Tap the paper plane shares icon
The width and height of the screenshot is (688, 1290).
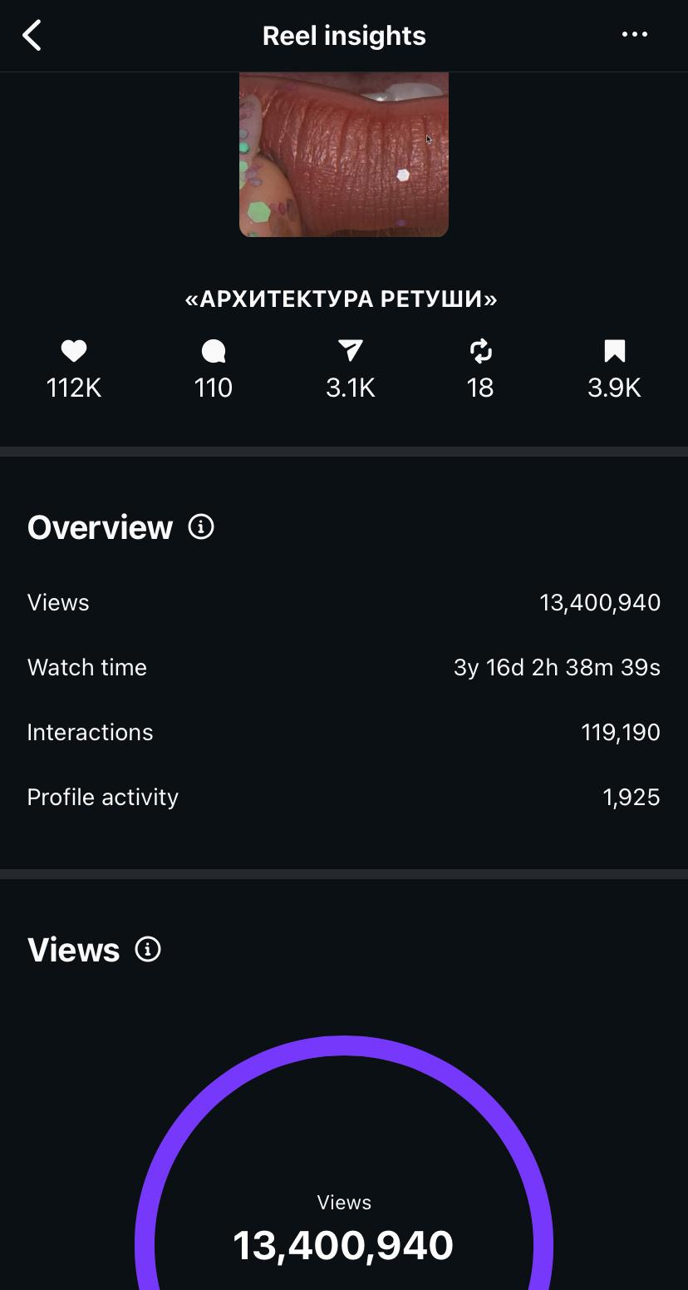pos(351,352)
